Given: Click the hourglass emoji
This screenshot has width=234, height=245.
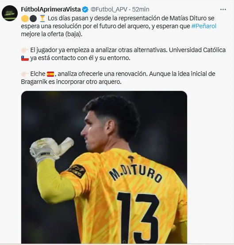Looking at the screenshot, I should [42, 19].
